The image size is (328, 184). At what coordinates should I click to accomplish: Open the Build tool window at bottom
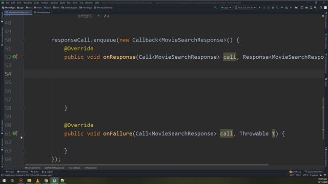pos(35,172)
